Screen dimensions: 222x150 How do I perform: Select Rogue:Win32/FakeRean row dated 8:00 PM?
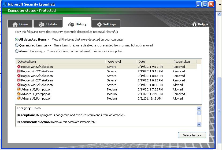coord(106,85)
